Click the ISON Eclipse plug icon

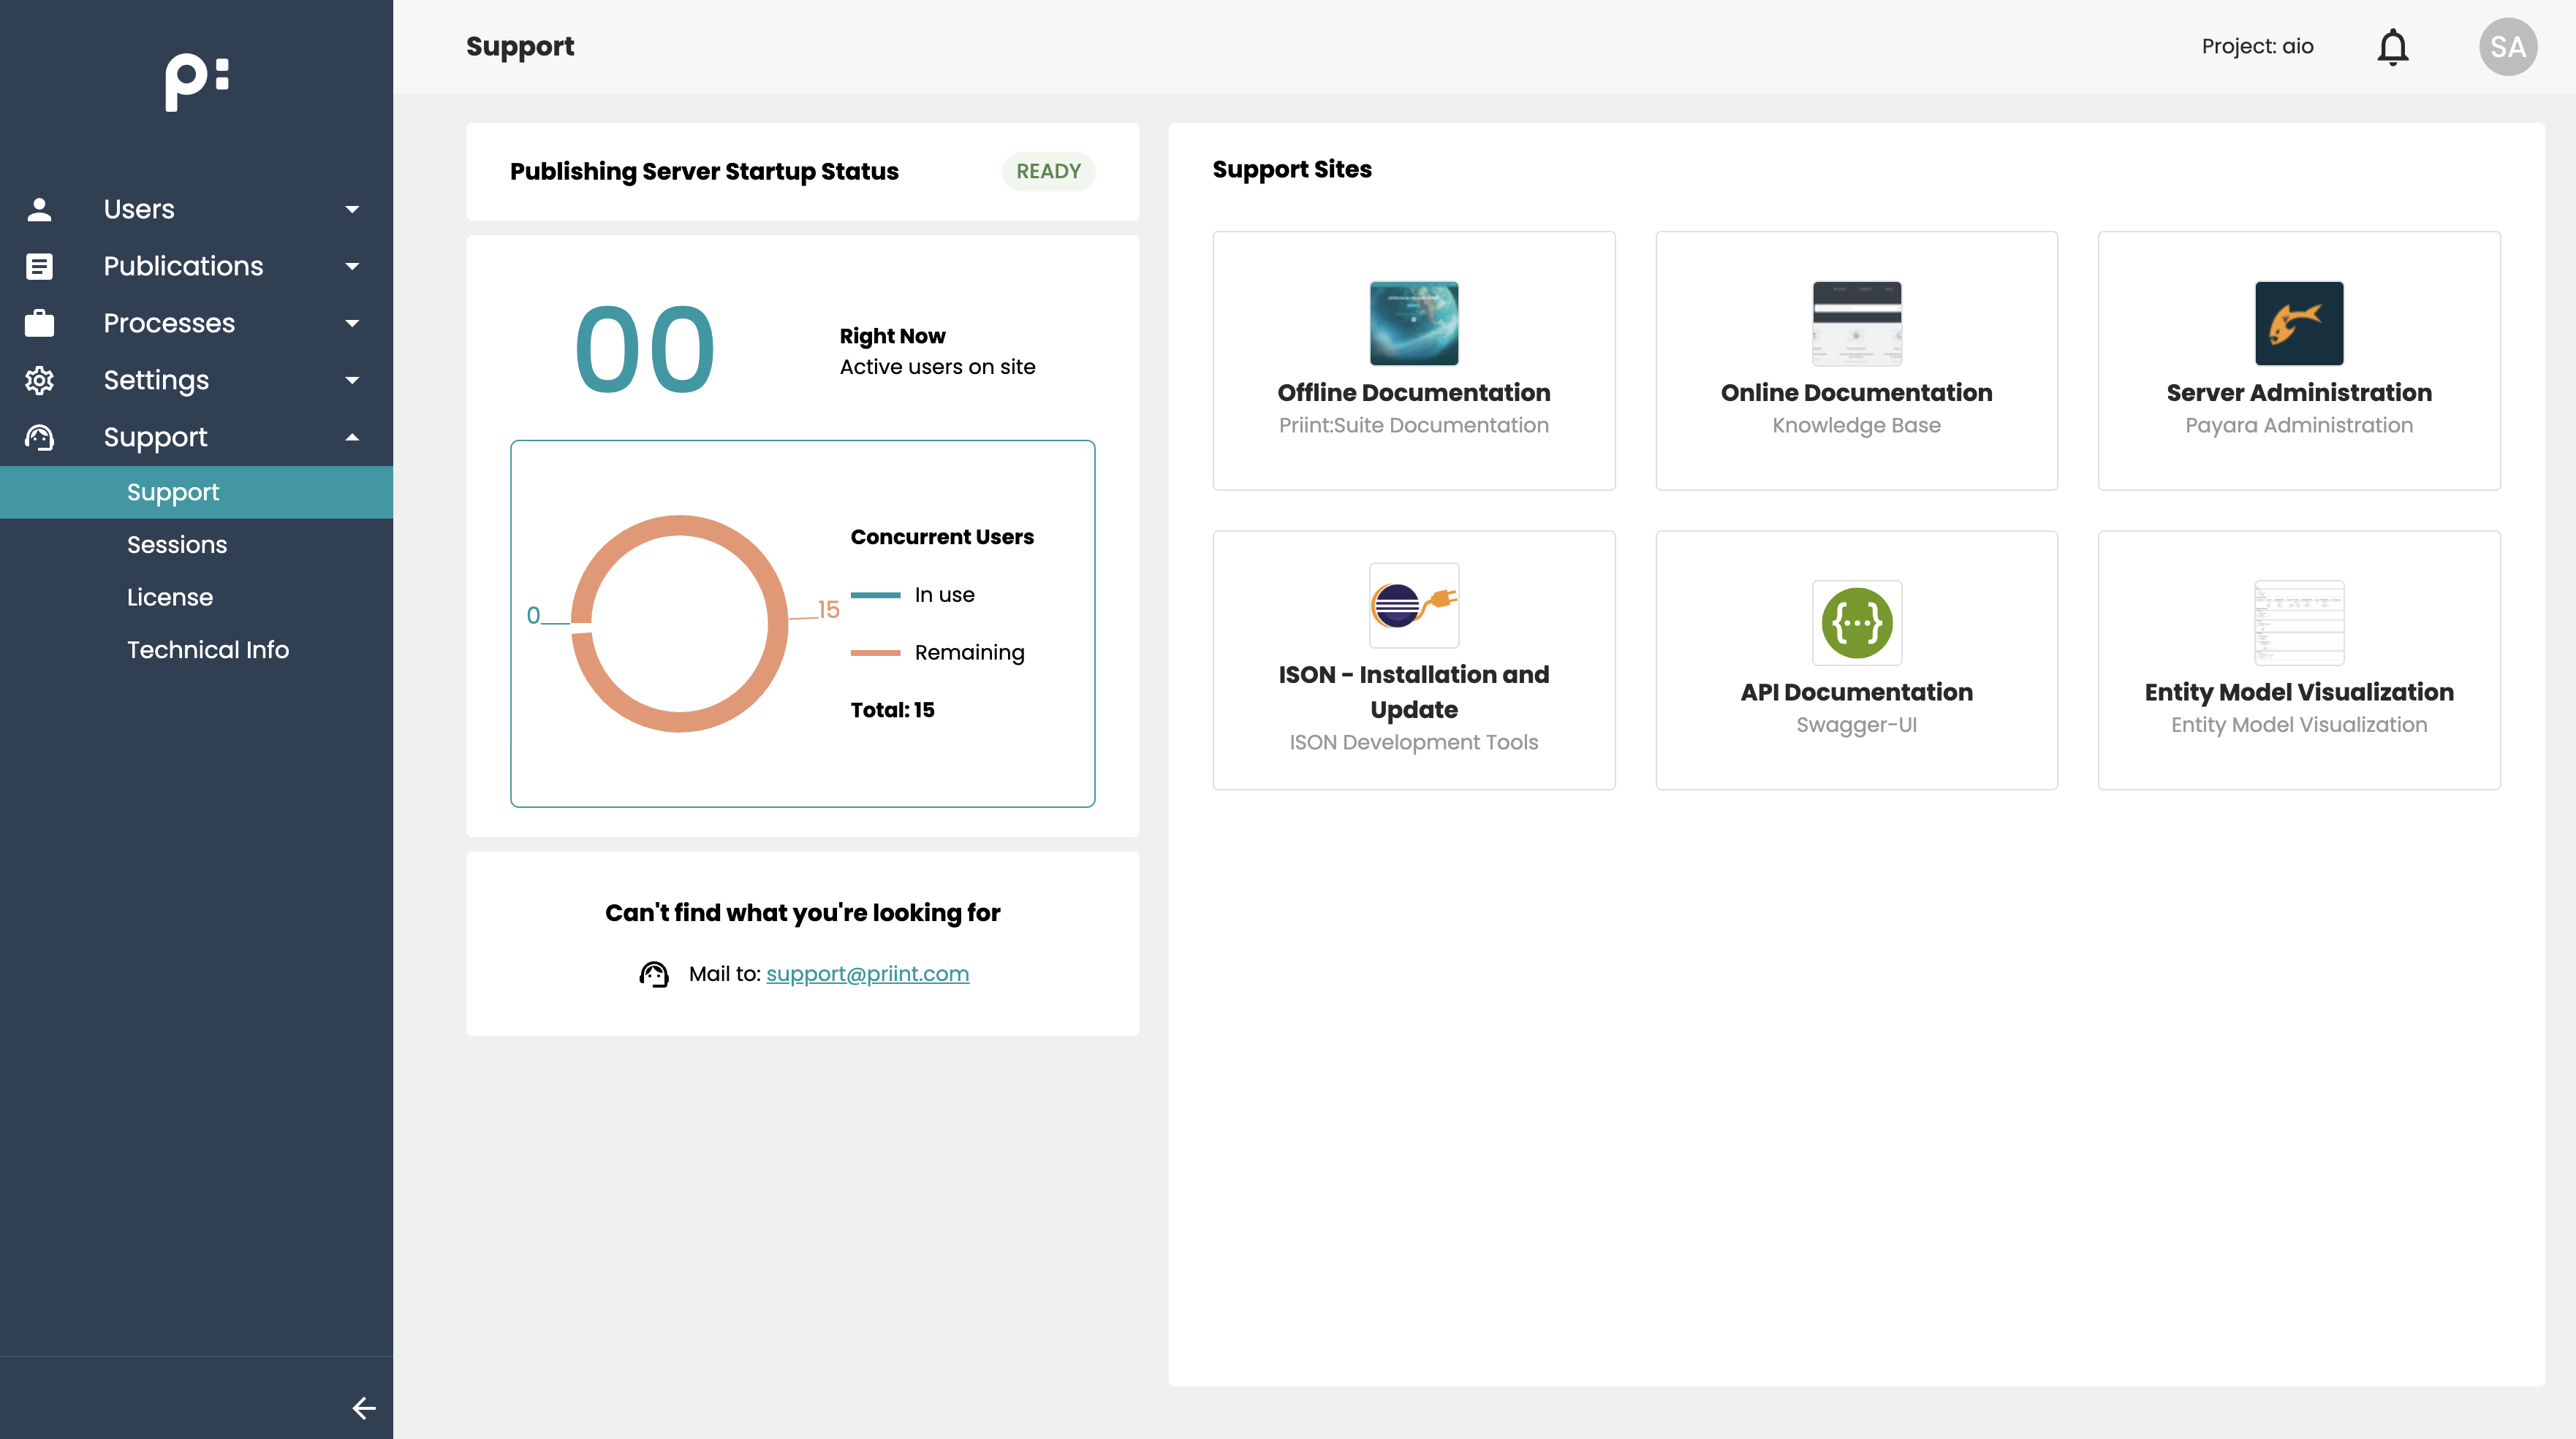click(x=1413, y=605)
